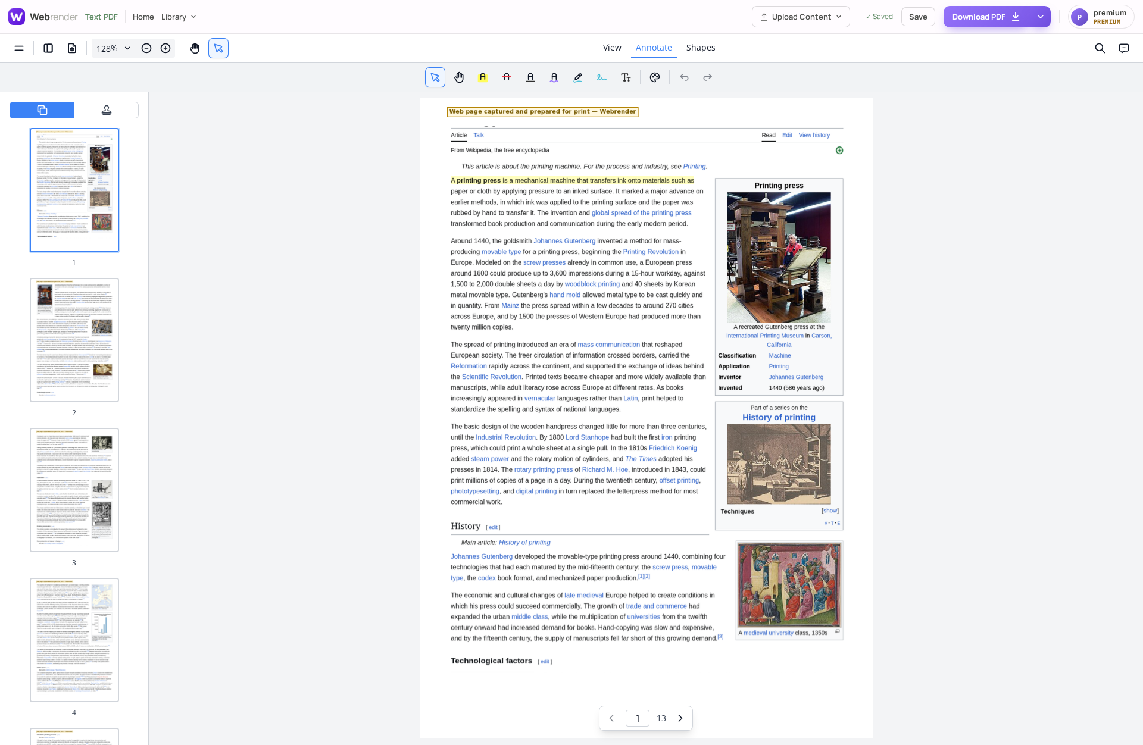Image resolution: width=1143 pixels, height=745 pixels.
Task: Expand Techniques with the show link
Action: click(830, 511)
